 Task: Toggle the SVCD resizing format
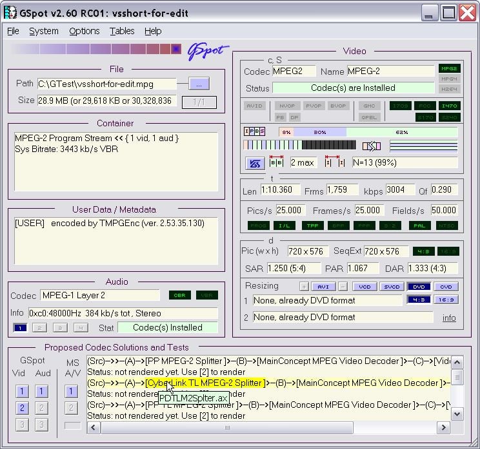click(392, 286)
